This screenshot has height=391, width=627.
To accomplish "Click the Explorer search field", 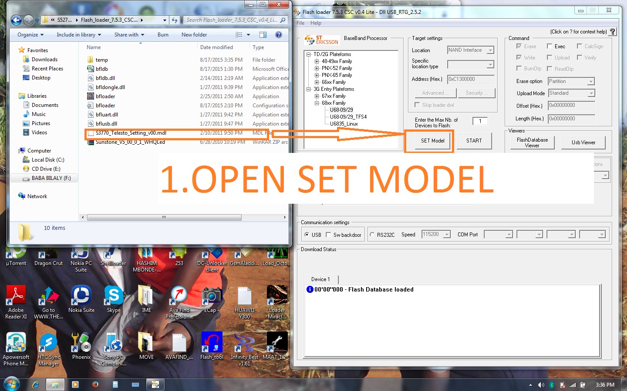I will pos(235,20).
